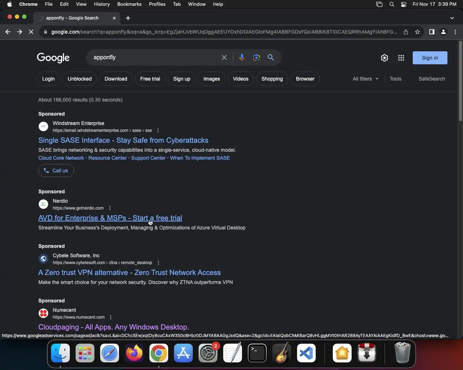Switch to Images results
Screen dimensions: 463x370
click(x=212, y=79)
